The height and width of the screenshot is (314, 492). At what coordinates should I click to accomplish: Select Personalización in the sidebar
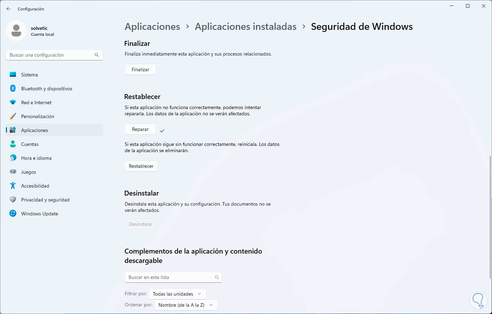click(x=55, y=116)
